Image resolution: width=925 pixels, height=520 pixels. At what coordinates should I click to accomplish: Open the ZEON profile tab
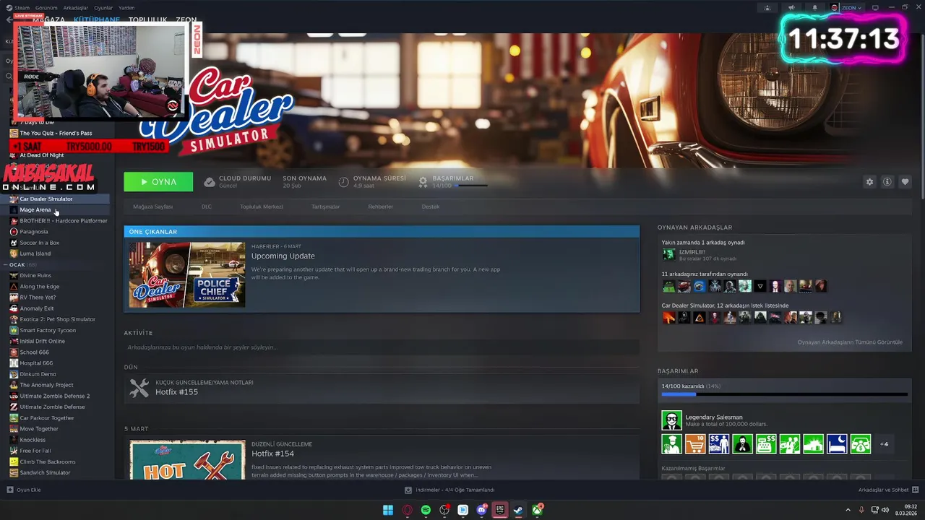[x=186, y=20]
